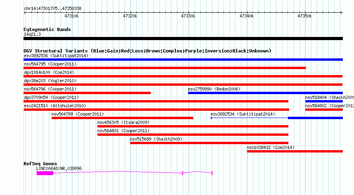Click the black 14q21.3 cytogenetic band
The height and width of the screenshot is (195, 354).
[183, 39]
